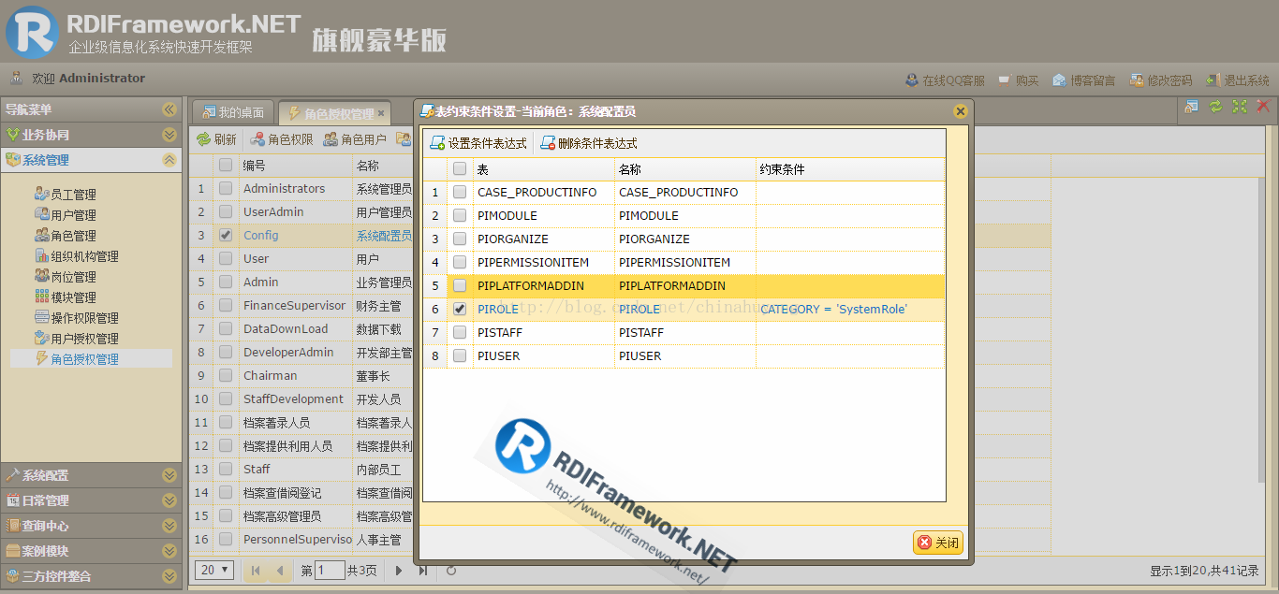Click the 刷新 toolbar button
This screenshot has height=594, width=1279.
pyautogui.click(x=216, y=139)
